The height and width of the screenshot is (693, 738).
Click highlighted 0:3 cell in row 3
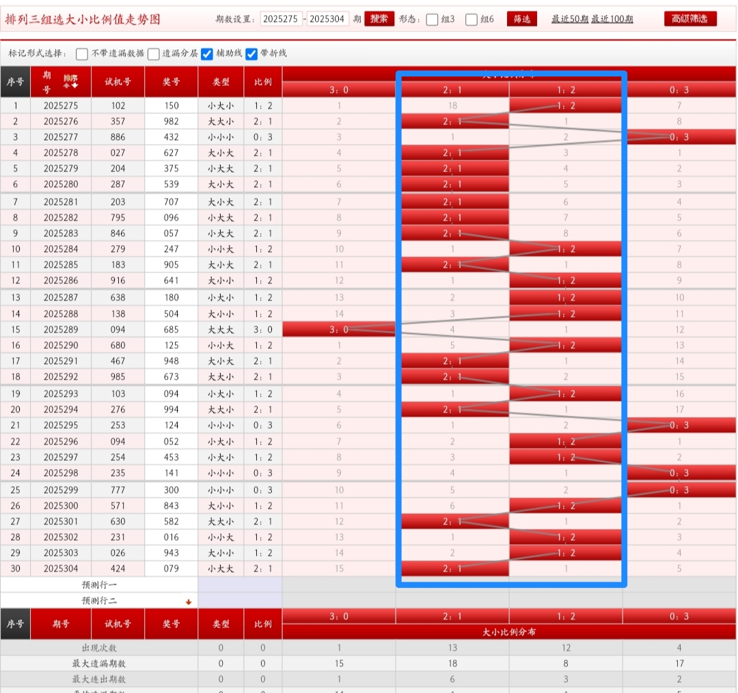tap(680, 137)
